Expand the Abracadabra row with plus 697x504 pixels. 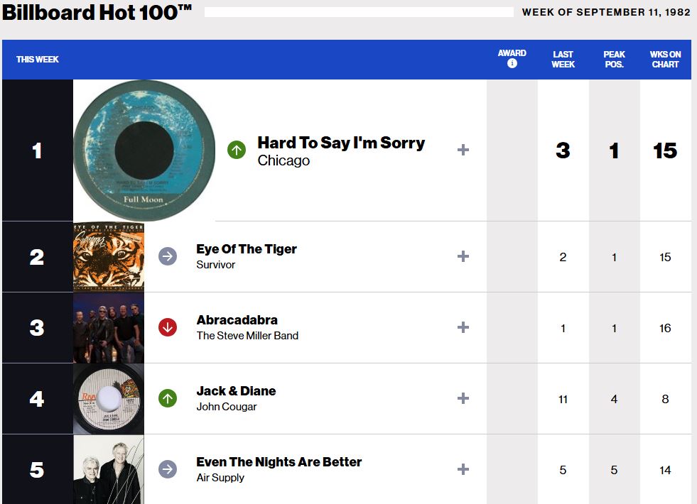point(463,327)
